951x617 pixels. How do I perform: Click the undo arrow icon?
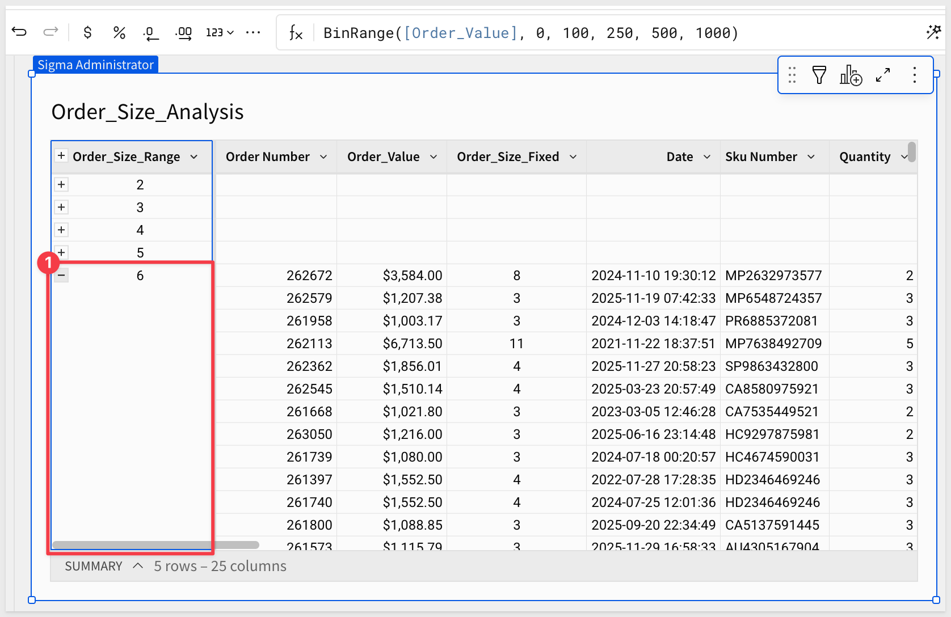19,32
